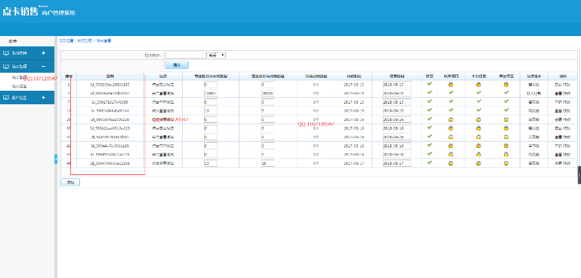The height and width of the screenshot is (278, 581).
Task: Click the key cell in row 1
Action: point(110,84)
